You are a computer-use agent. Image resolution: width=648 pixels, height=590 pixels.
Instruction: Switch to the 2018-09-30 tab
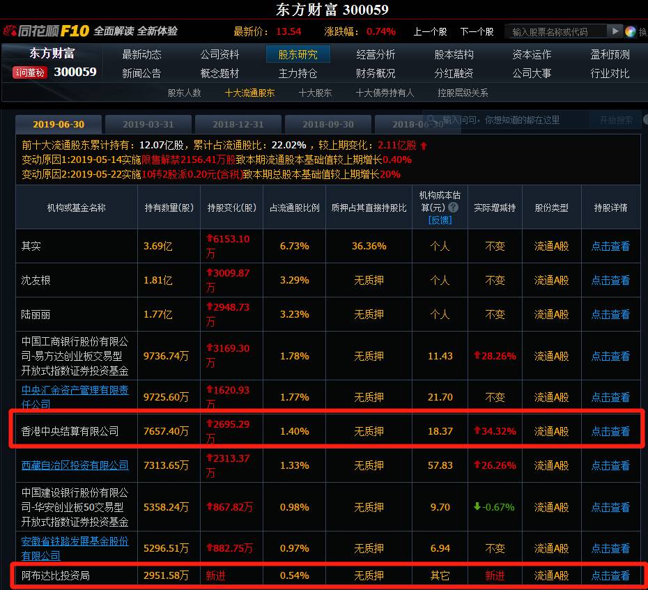(x=328, y=125)
